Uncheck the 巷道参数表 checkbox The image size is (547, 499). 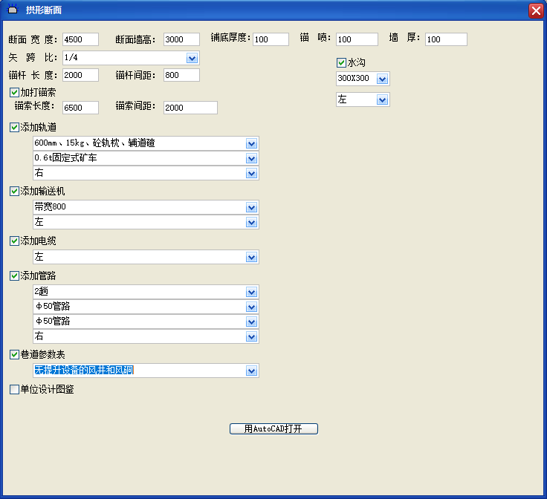point(14,354)
